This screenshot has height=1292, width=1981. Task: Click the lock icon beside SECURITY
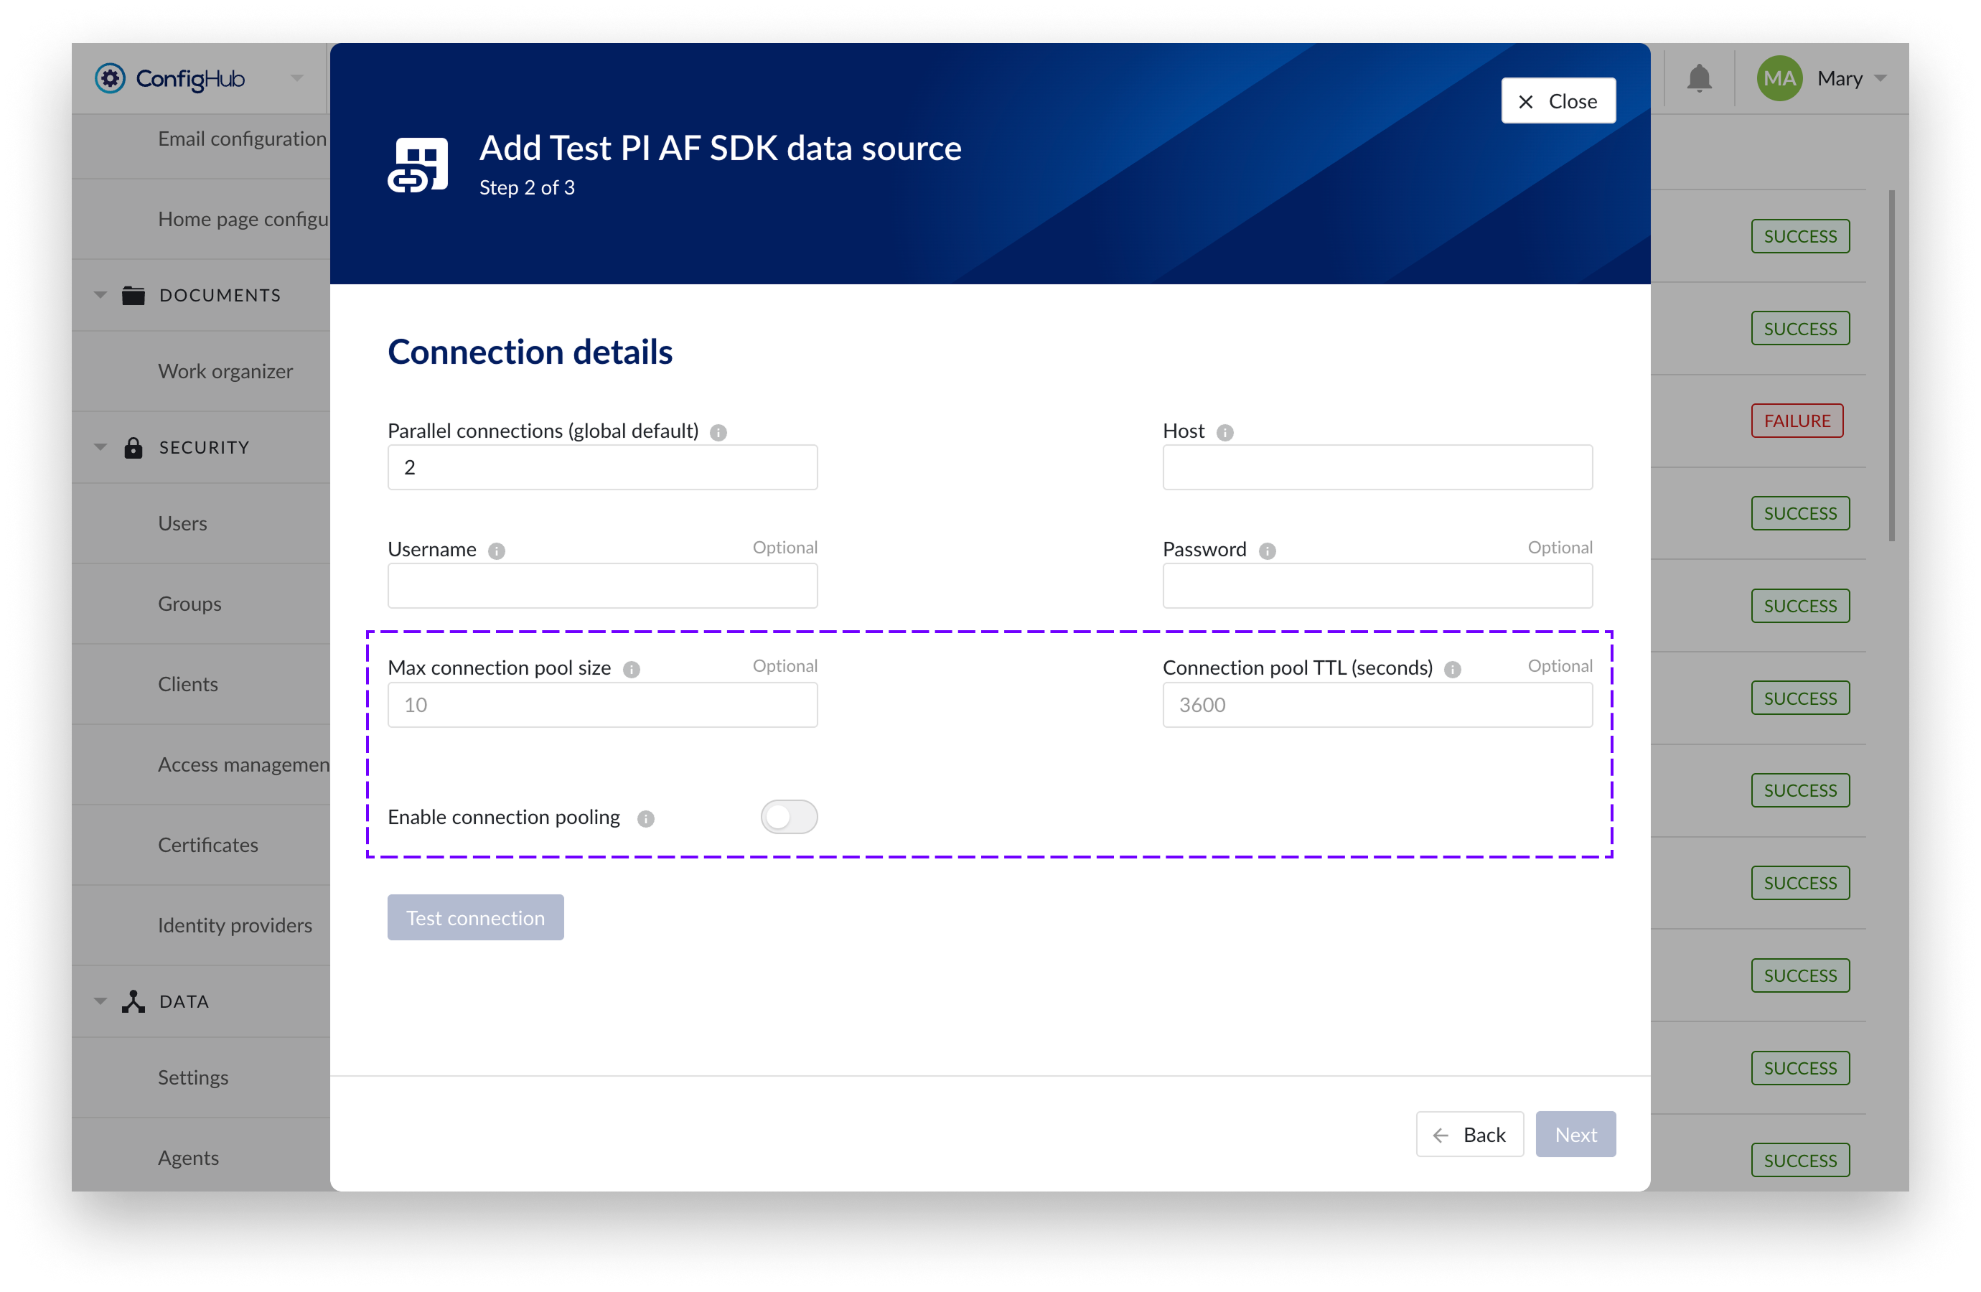coord(134,447)
